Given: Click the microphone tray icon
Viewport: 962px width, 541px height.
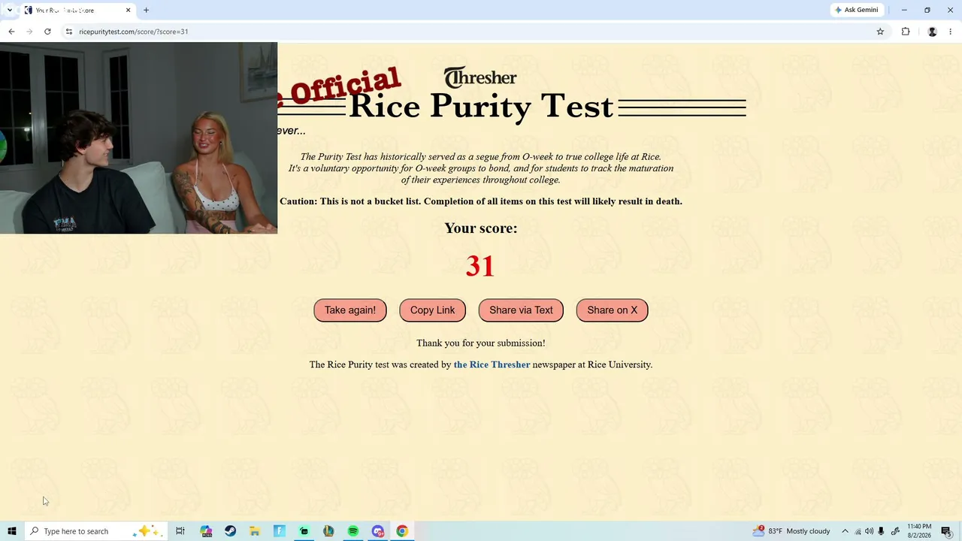Looking at the screenshot, I should (881, 531).
